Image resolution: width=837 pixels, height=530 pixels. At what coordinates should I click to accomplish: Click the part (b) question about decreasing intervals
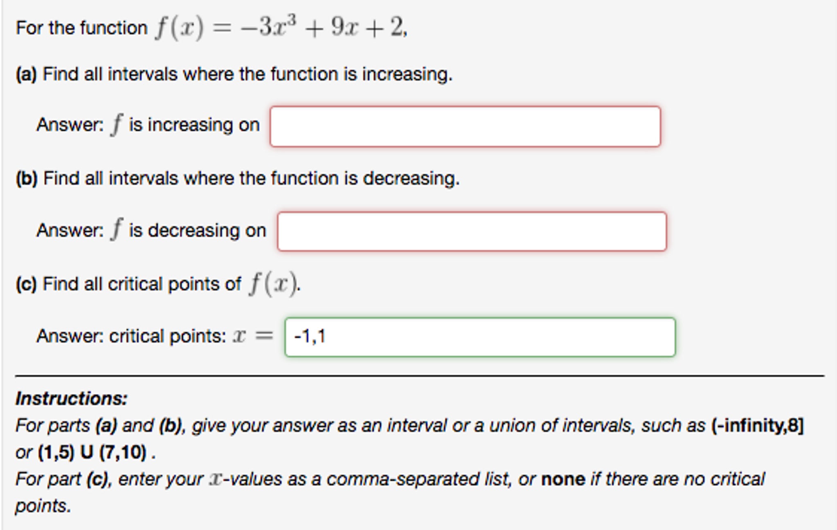[x=238, y=179]
